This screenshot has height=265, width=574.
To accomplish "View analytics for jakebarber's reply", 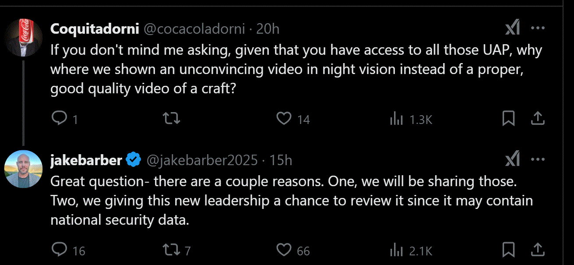I will 396,250.
